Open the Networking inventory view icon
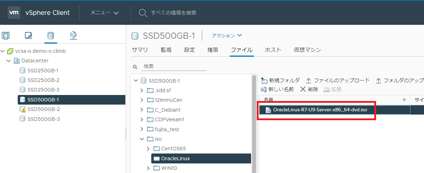This screenshot has width=424, height=173. (73, 35)
